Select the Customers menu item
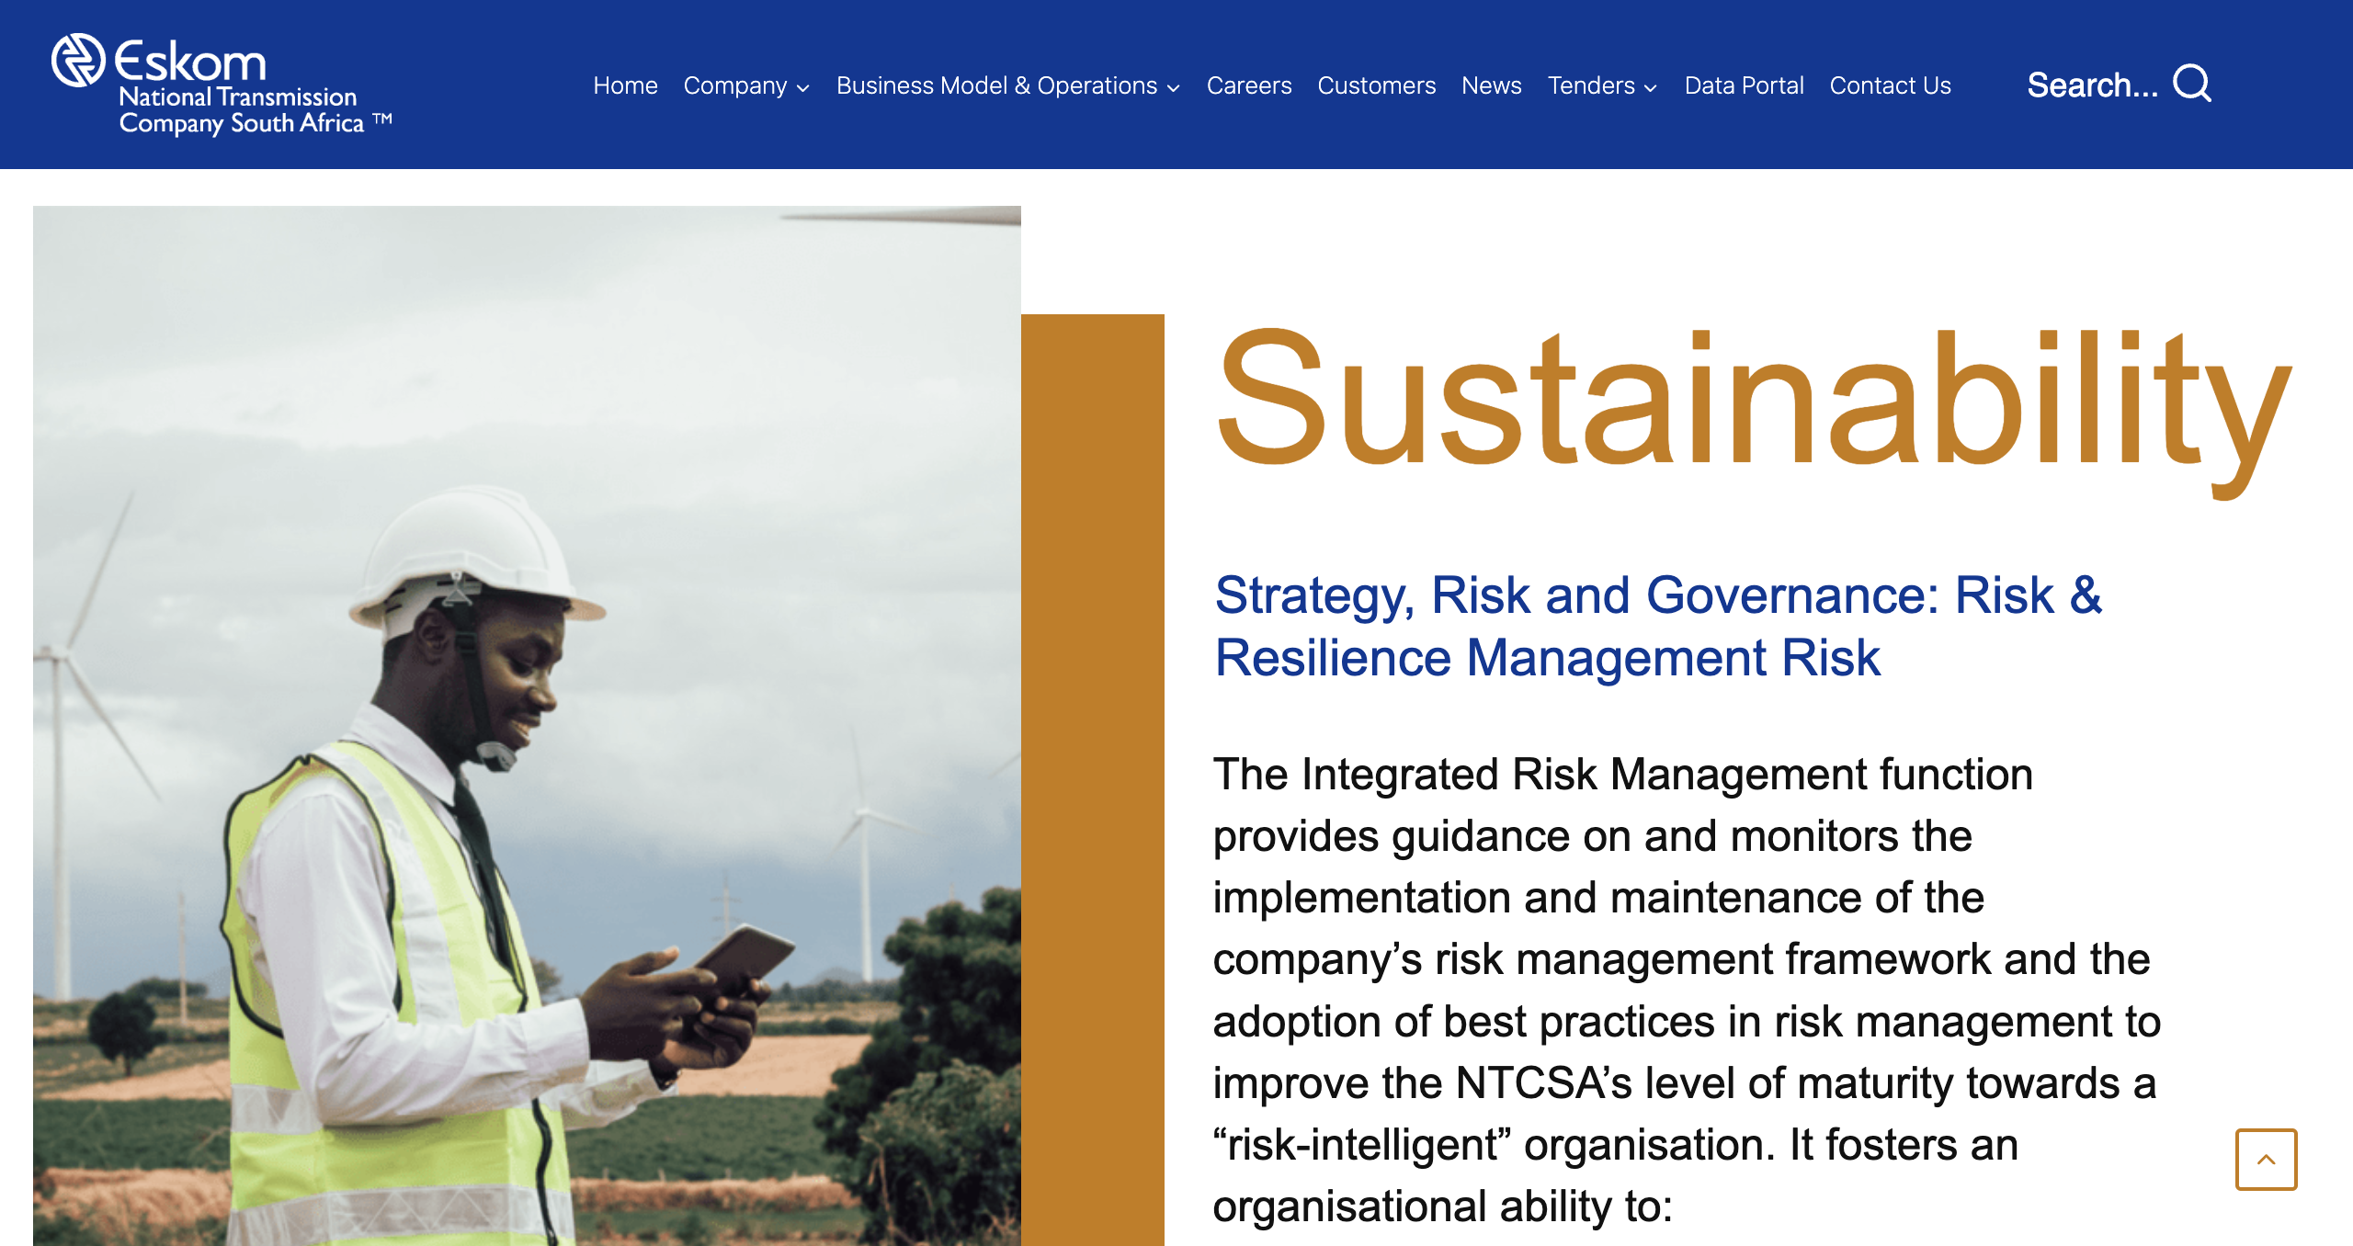Viewport: 2353px width, 1246px height. click(1376, 85)
